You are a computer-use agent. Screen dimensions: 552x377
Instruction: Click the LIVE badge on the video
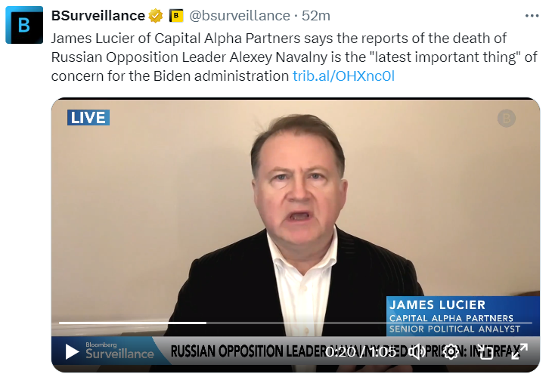(88, 117)
